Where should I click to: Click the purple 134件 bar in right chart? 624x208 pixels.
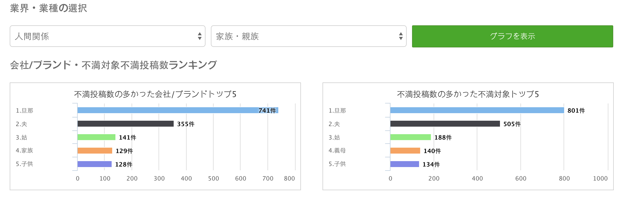(405, 164)
